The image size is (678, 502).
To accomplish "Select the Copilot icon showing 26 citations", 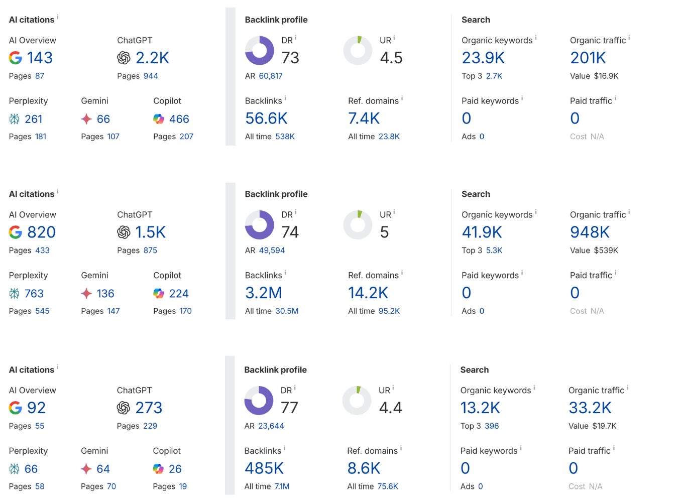I will pos(157,469).
